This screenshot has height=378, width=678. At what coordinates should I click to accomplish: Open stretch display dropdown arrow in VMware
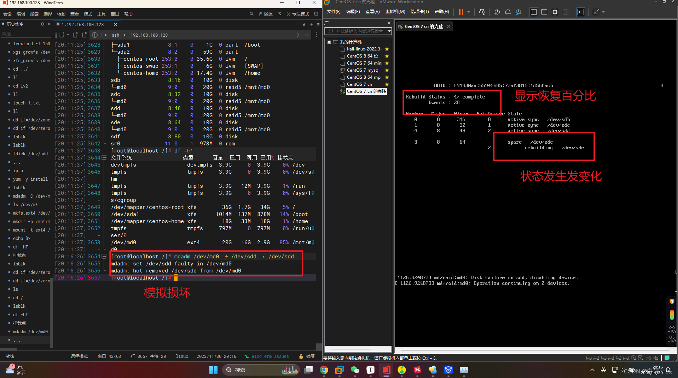coord(603,12)
